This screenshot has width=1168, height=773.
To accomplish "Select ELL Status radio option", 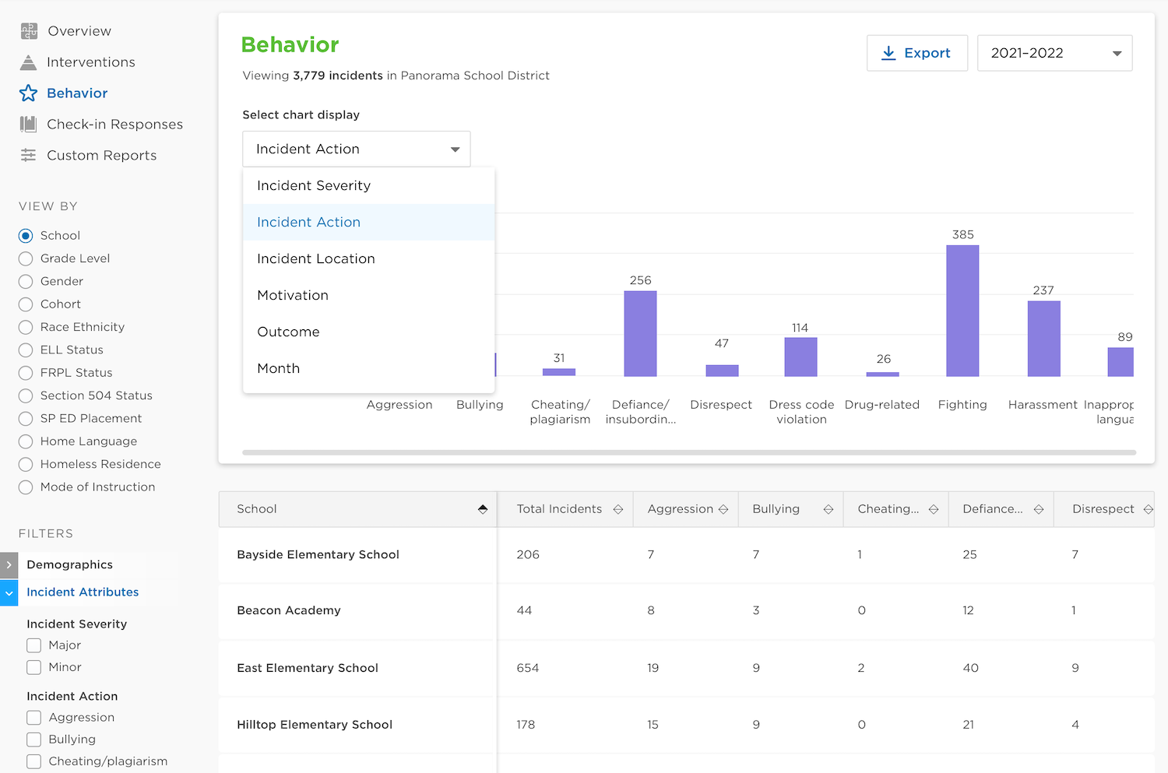I will click(x=26, y=350).
